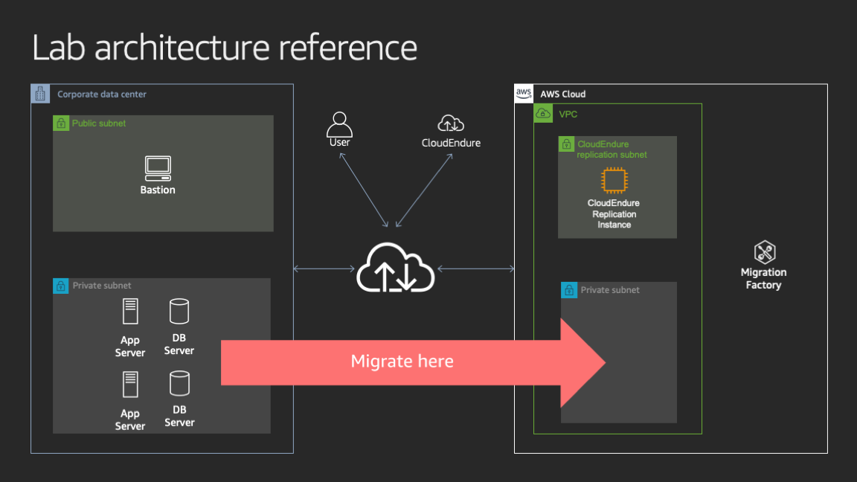Select the "VPC" label
857x482 pixels.
coord(568,115)
